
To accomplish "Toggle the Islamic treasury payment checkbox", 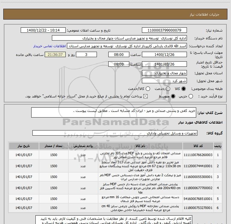I will click(145, 96).
